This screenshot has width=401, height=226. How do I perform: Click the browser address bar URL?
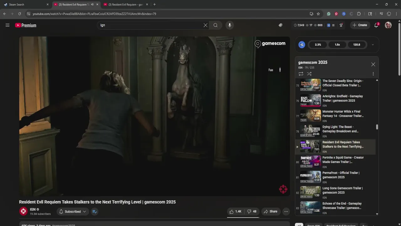[94, 14]
